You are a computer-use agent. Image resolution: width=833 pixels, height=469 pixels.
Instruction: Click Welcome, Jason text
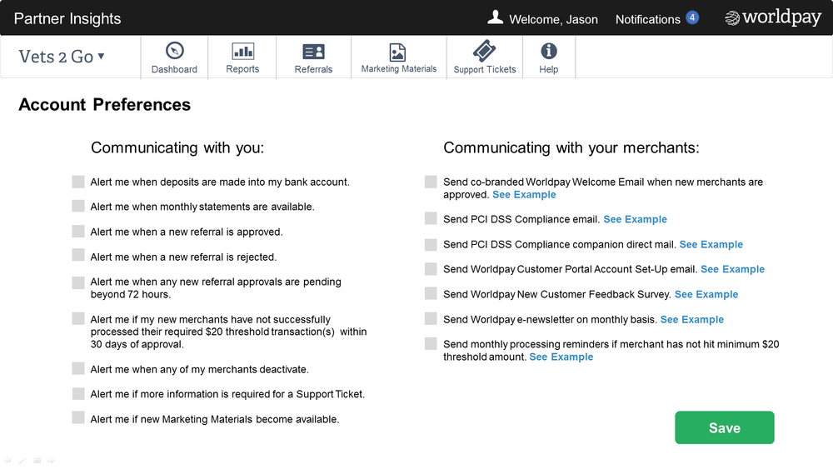pos(553,20)
